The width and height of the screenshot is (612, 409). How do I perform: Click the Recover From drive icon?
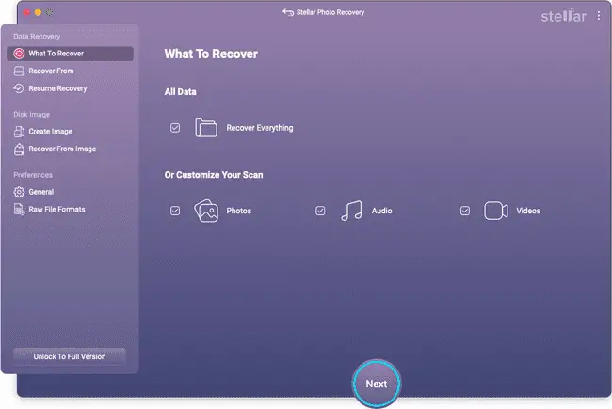pos(19,71)
